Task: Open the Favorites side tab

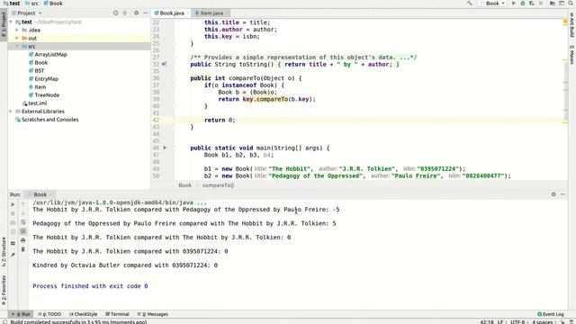Action: [x=4, y=291]
